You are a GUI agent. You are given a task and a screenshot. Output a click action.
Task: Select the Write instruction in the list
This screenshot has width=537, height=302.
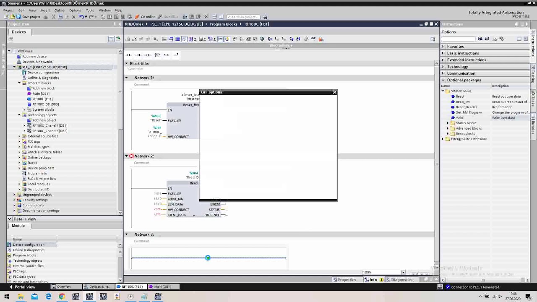(460, 118)
